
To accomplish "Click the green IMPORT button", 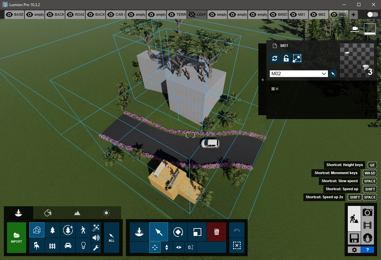I will pyautogui.click(x=16, y=237).
